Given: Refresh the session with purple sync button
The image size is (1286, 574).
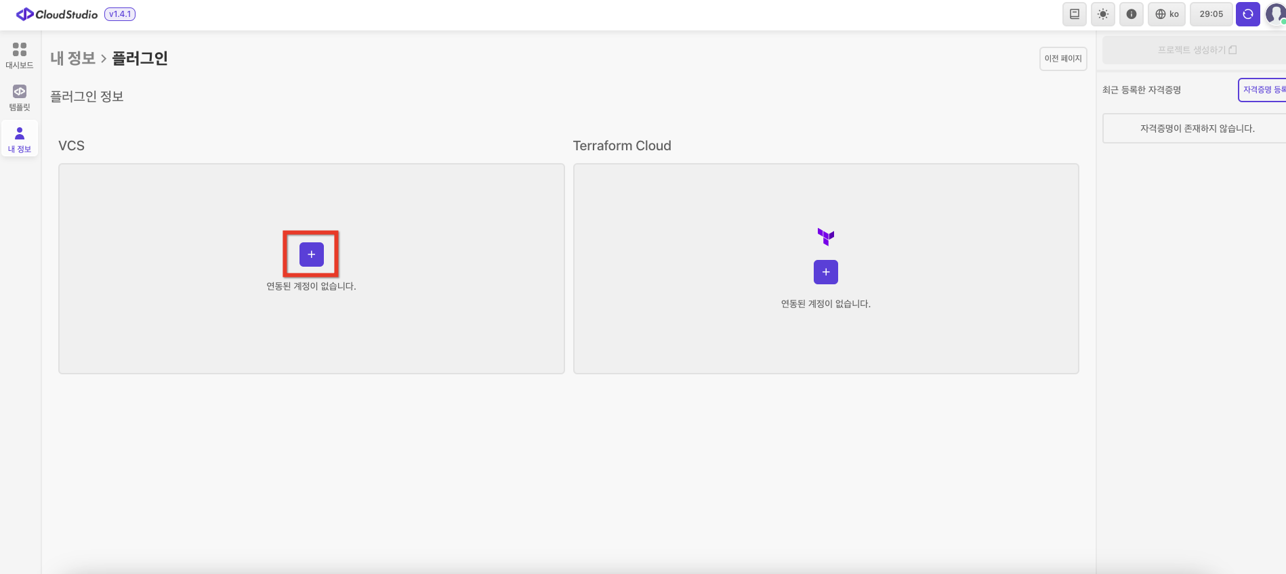Looking at the screenshot, I should 1247,14.
